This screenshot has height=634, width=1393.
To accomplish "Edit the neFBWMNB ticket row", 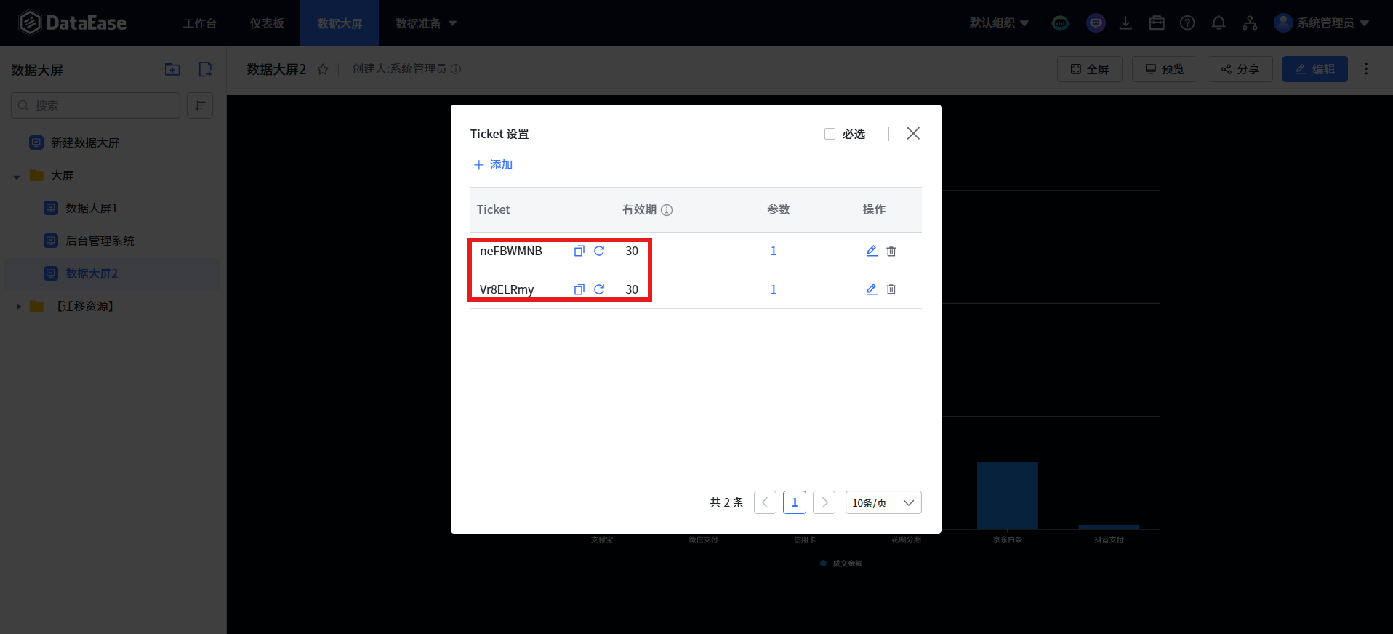I will pyautogui.click(x=872, y=251).
